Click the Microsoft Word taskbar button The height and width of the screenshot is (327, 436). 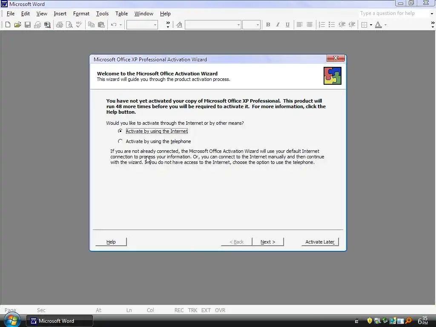60,321
